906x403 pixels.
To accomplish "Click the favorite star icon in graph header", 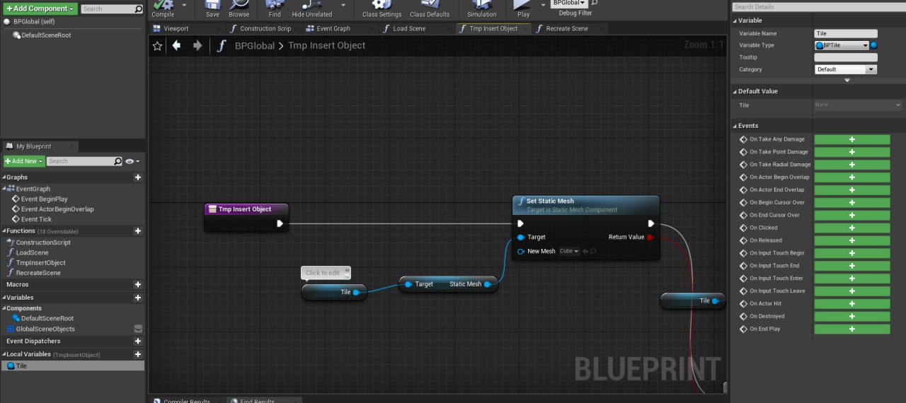I will pyautogui.click(x=157, y=46).
